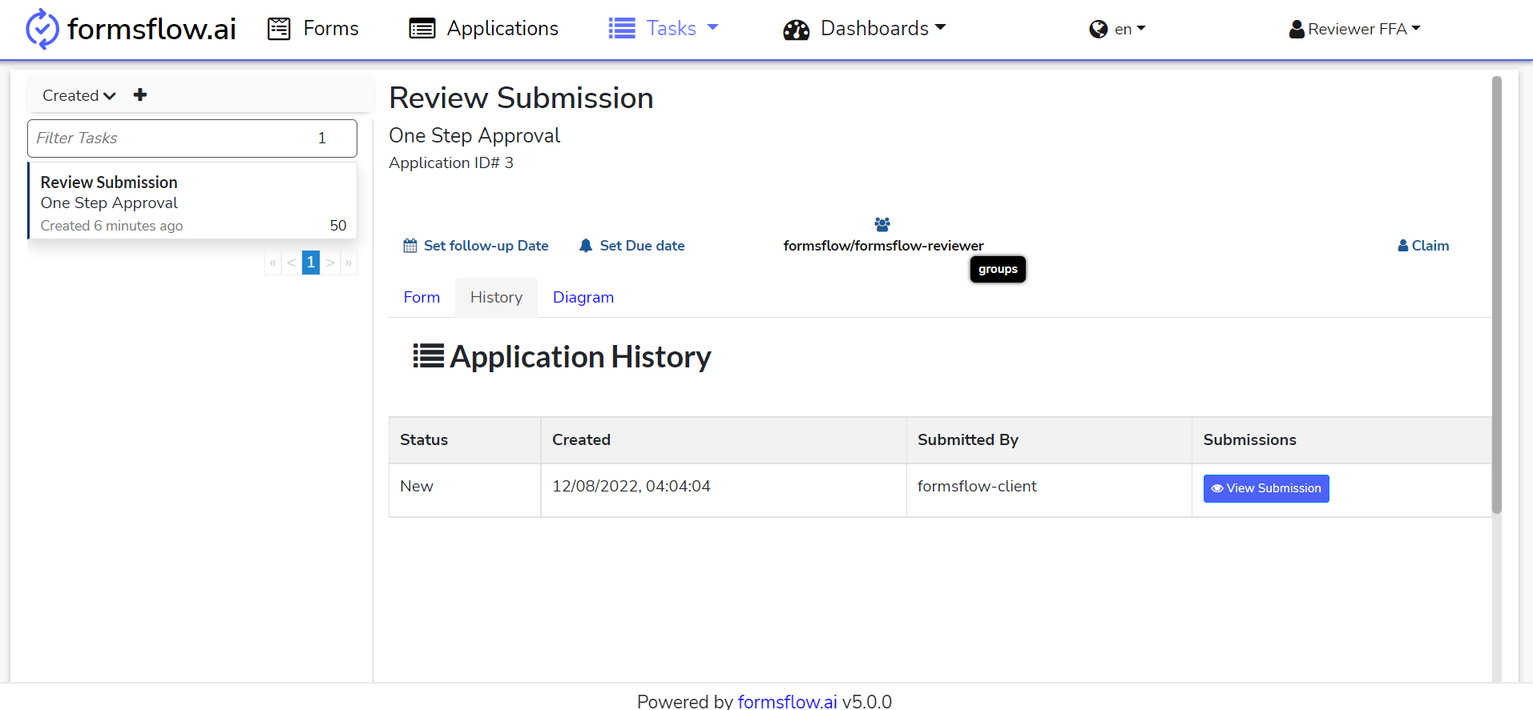The image size is (1533, 710).
Task: Open the Tasks dropdown menu
Action: (x=664, y=29)
